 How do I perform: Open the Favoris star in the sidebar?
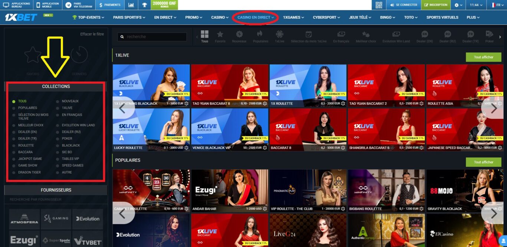pyautogui.click(x=33, y=55)
